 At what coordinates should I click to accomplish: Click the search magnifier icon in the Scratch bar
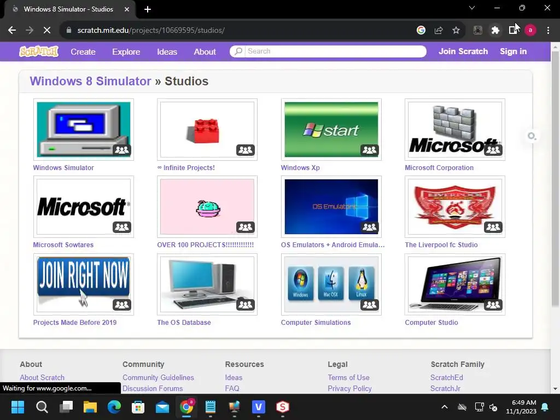[x=238, y=51]
